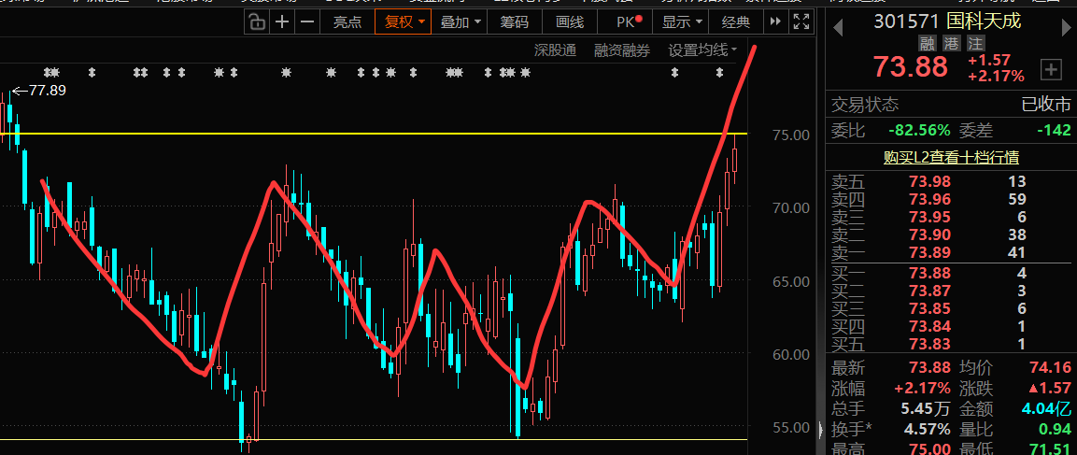This screenshot has height=455, width=1077.
Task: Select the 融资融券 tab label
Action: tap(622, 50)
